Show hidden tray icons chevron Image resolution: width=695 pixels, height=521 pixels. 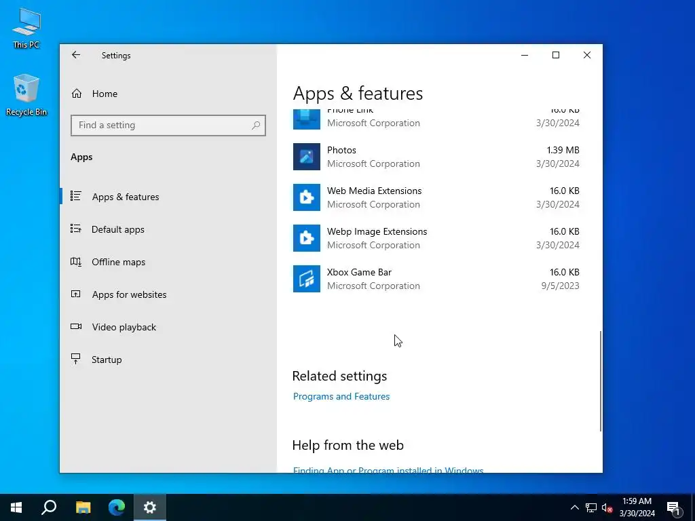[574, 507]
